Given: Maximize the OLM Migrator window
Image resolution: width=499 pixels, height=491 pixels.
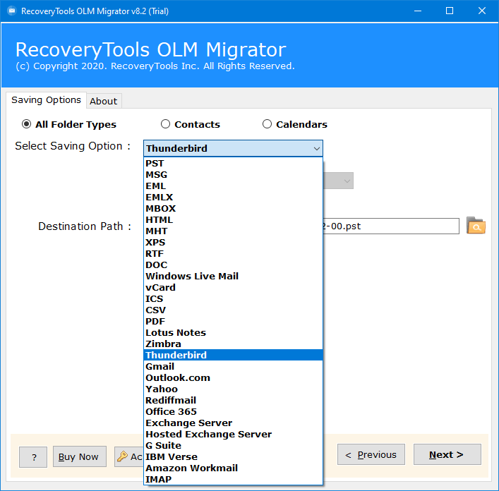Looking at the screenshot, I should 450,11.
